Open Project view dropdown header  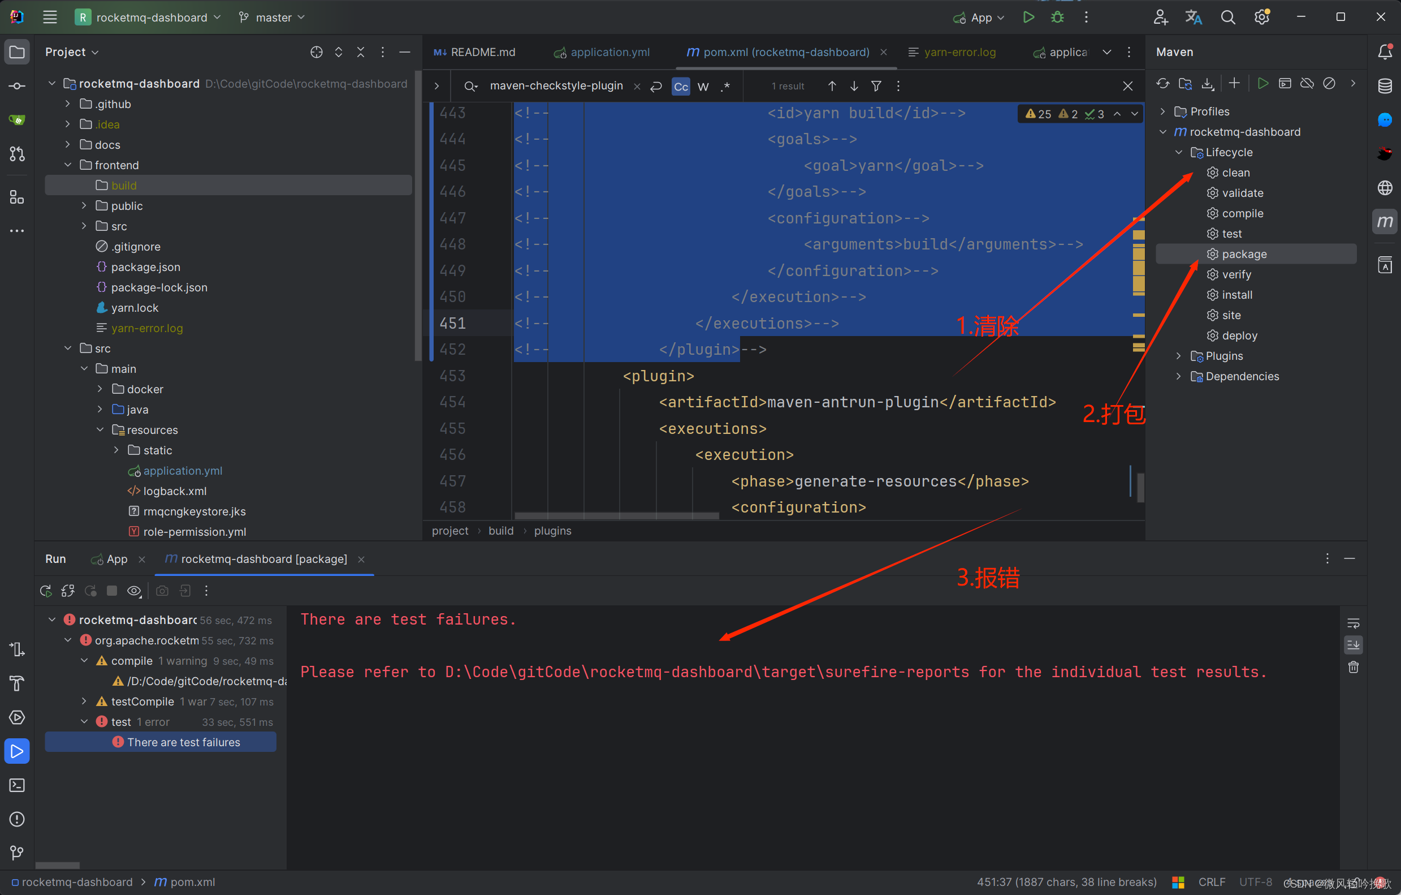click(x=72, y=53)
